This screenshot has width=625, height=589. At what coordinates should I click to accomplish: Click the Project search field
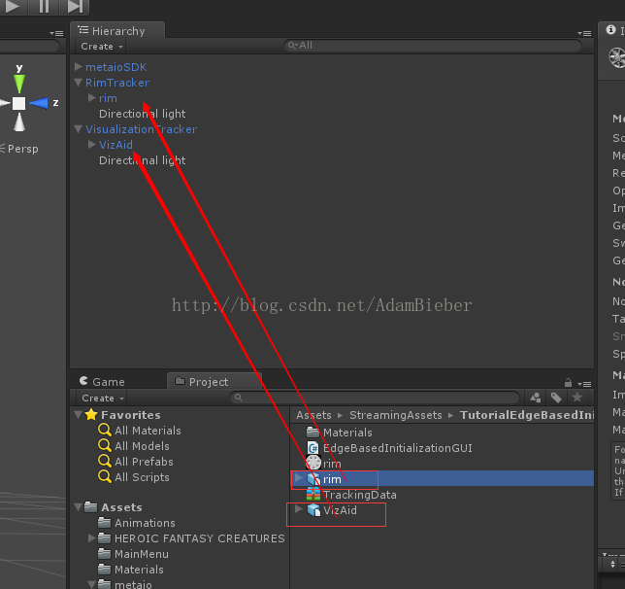click(x=375, y=398)
